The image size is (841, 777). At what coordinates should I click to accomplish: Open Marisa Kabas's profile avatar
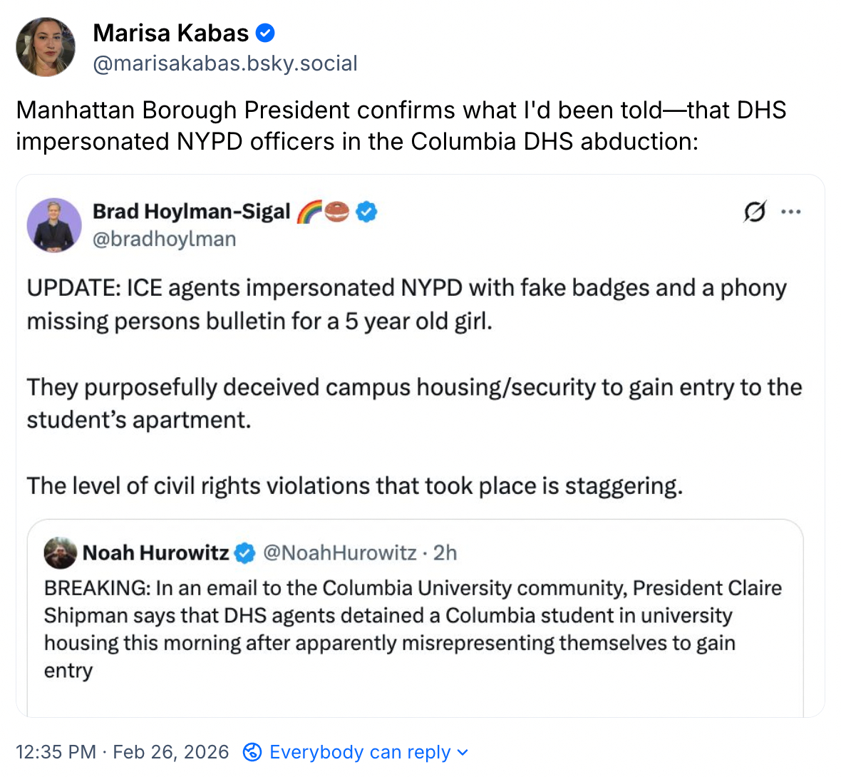(x=46, y=47)
